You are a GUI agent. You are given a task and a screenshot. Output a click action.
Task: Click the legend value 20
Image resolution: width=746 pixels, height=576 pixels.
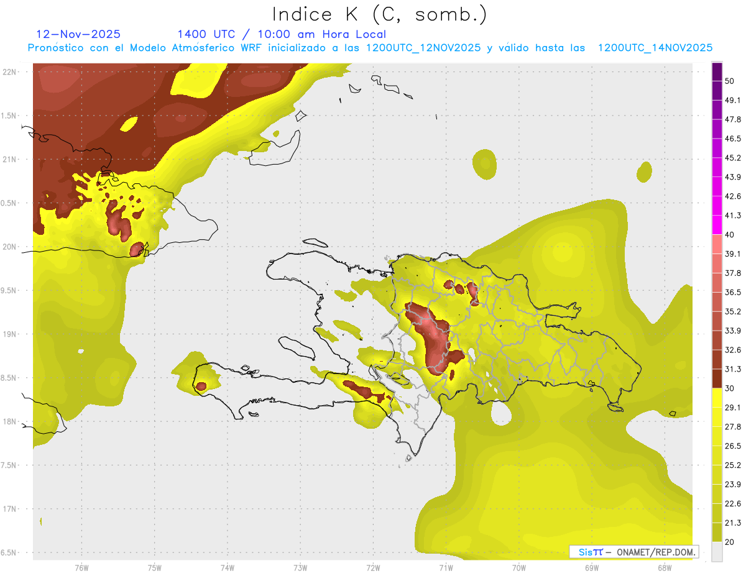pyautogui.click(x=730, y=542)
